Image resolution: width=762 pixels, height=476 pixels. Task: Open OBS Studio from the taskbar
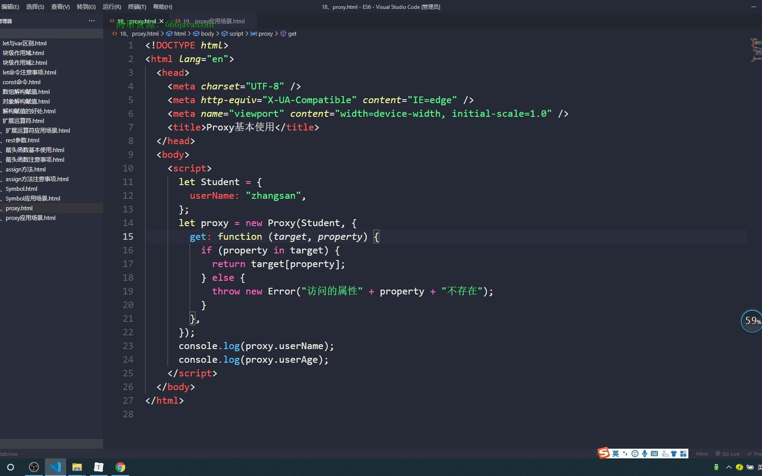click(x=34, y=467)
